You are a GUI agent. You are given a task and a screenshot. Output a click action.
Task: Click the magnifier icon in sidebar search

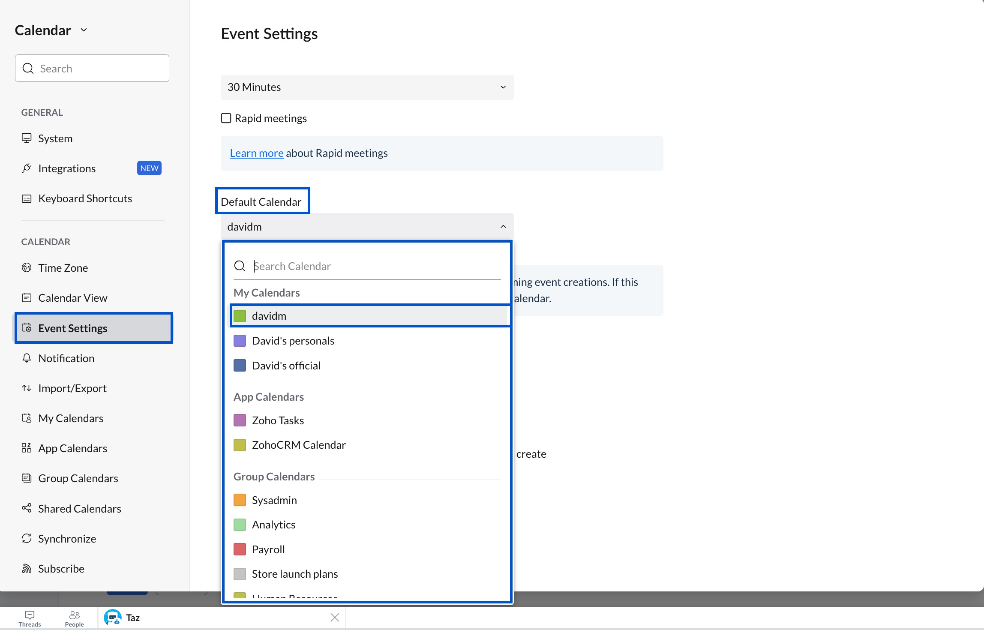pos(28,68)
